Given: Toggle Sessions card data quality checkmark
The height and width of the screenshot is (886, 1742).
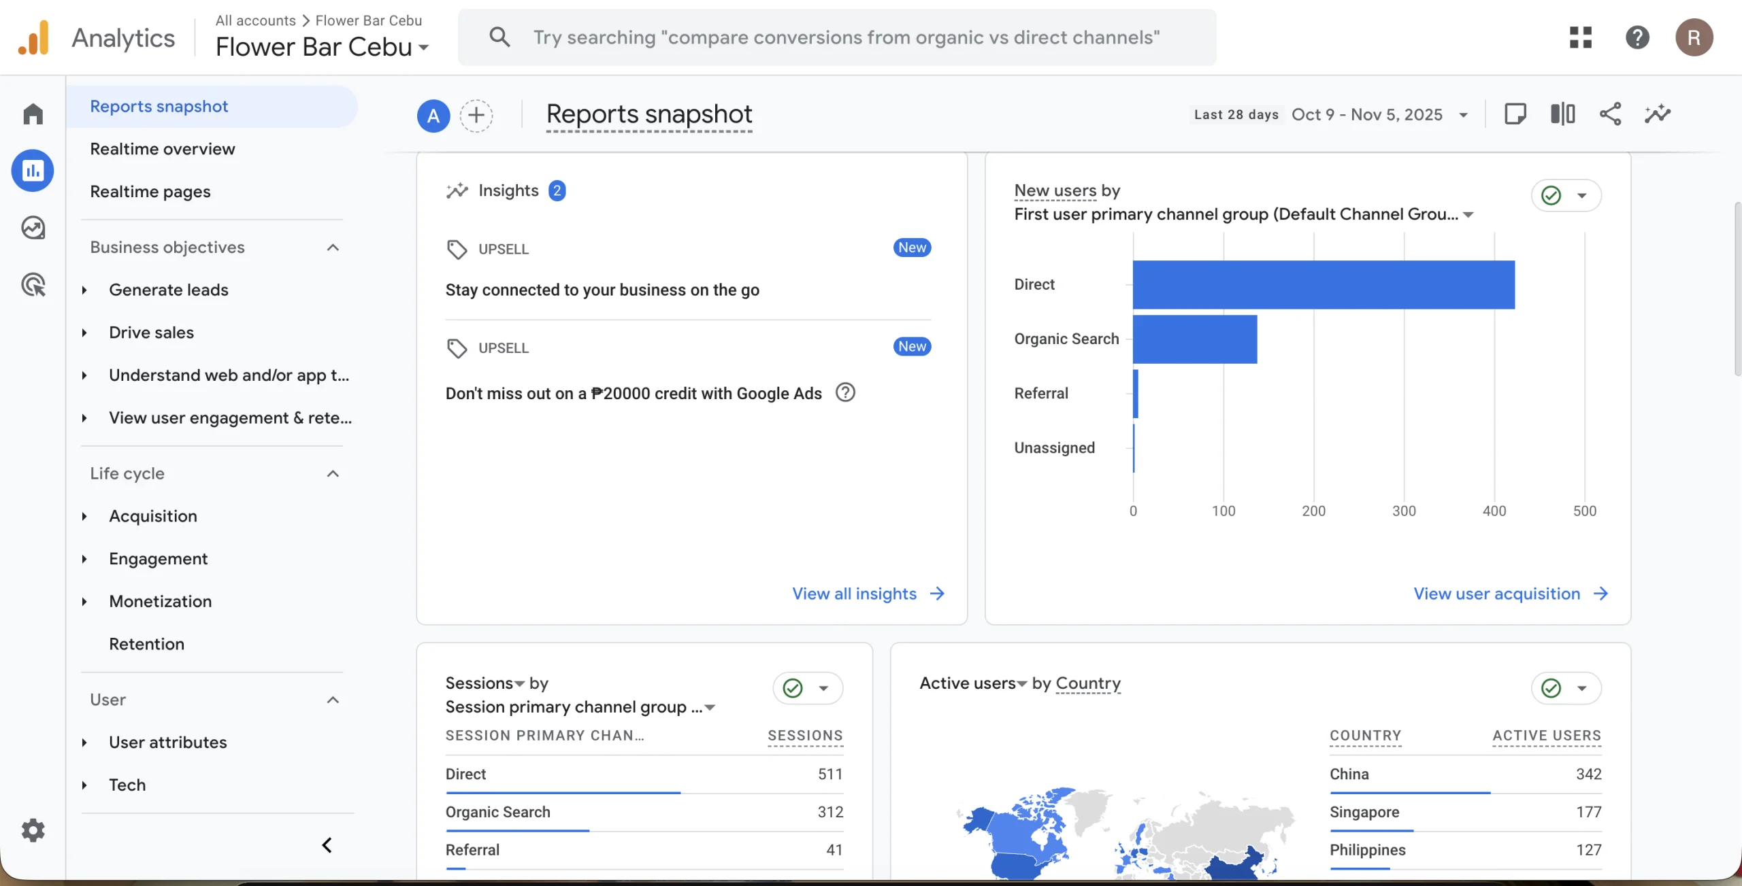Looking at the screenshot, I should [x=793, y=688].
